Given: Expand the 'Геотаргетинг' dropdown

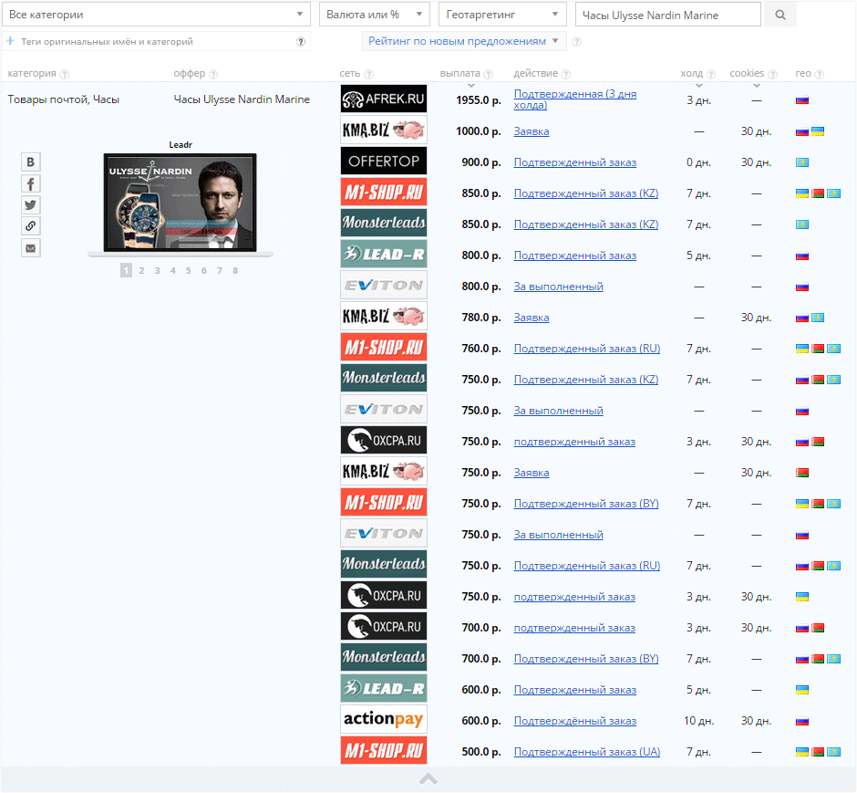Looking at the screenshot, I should click(x=501, y=15).
